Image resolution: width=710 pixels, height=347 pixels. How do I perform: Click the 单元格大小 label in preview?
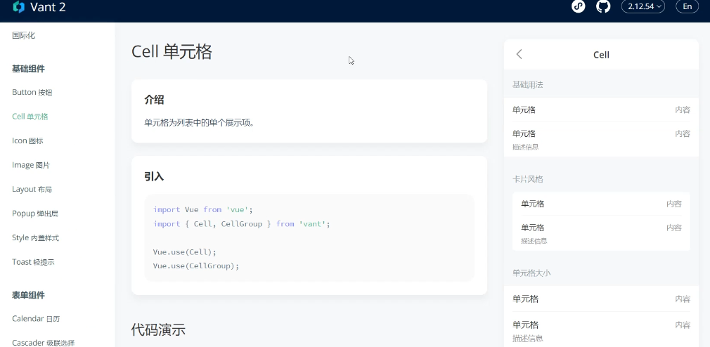[531, 273]
